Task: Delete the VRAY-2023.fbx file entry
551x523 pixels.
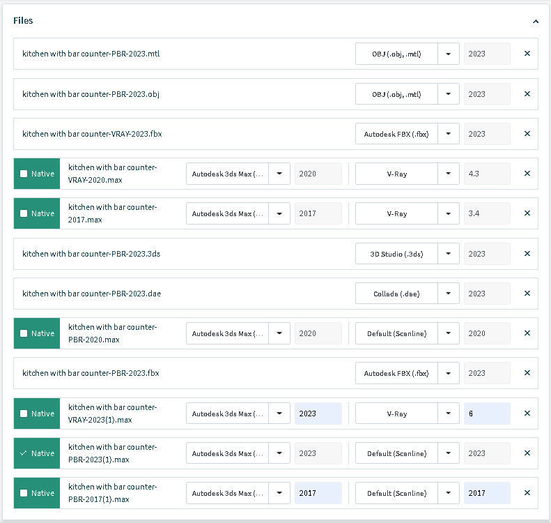Action: (527, 134)
